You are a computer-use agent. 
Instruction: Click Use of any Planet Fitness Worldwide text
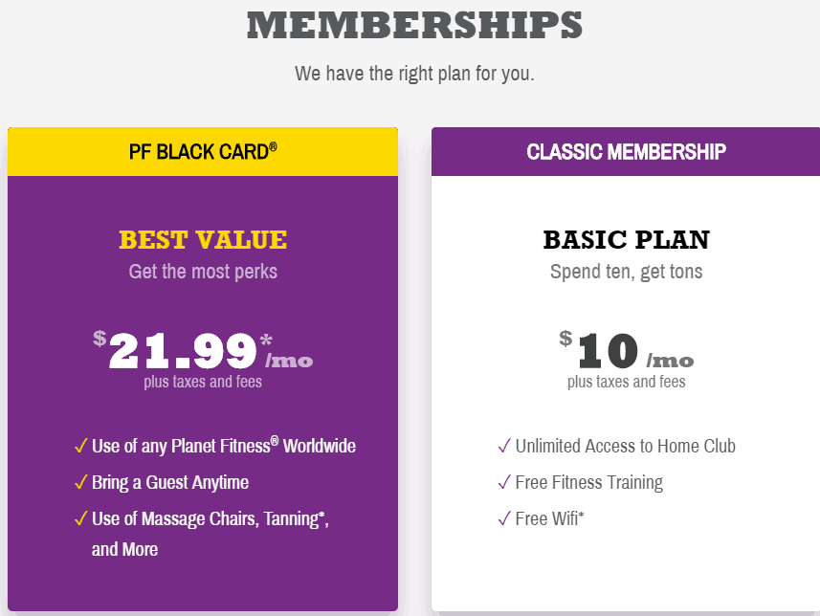224,446
